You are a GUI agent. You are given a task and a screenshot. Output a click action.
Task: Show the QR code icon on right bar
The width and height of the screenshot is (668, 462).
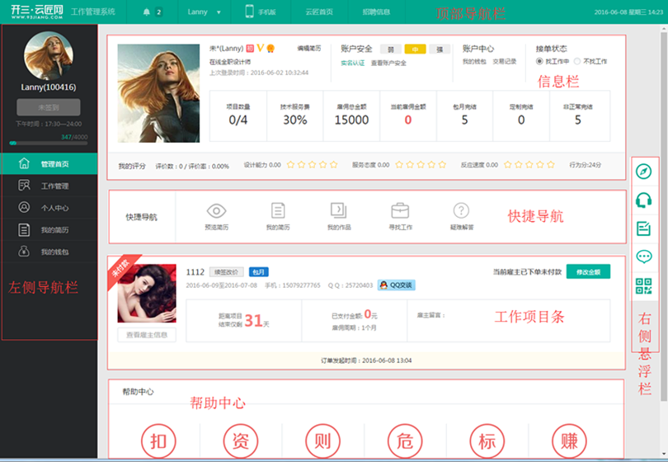(x=644, y=286)
